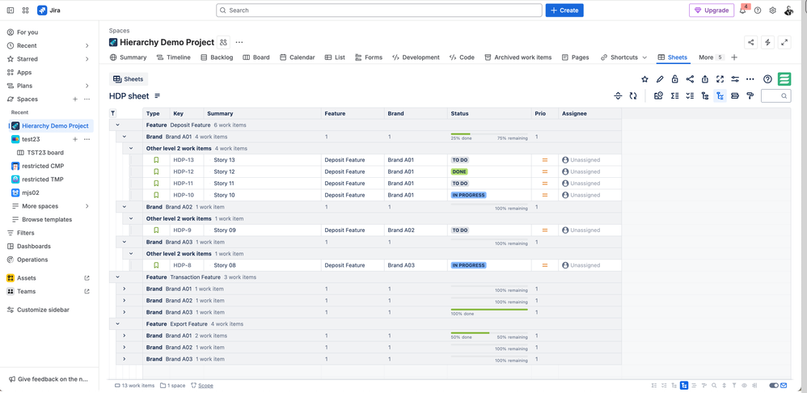Click the pencil edit icon in sheet toolbar
Image resolution: width=807 pixels, height=393 pixels.
tap(660, 79)
